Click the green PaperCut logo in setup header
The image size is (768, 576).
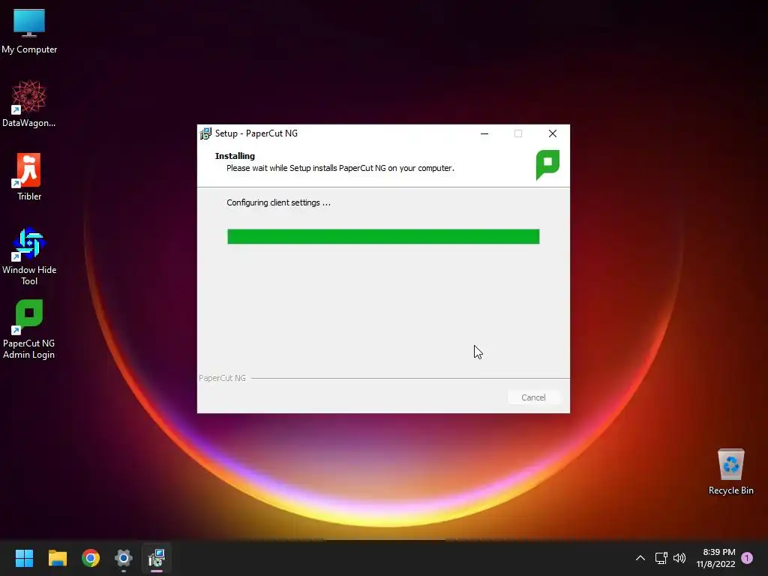[x=547, y=164]
